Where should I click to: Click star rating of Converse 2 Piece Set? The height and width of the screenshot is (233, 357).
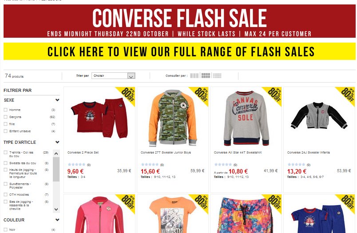point(76,165)
